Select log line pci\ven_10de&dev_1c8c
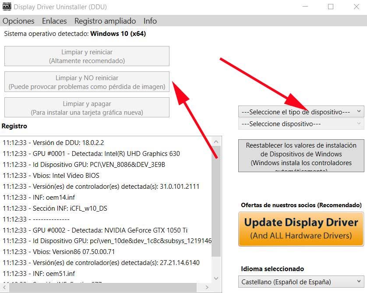The width and height of the screenshot is (367, 293). point(107,240)
